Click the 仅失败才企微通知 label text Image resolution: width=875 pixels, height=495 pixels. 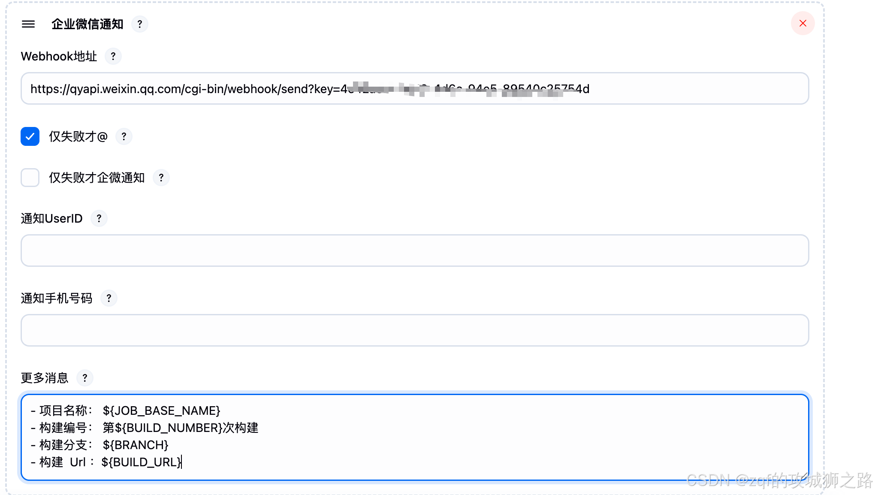tap(97, 178)
